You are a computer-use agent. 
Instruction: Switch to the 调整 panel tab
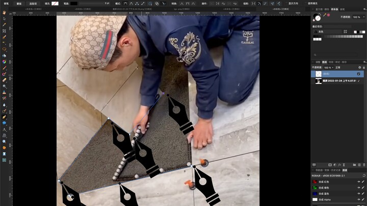pos(318,62)
